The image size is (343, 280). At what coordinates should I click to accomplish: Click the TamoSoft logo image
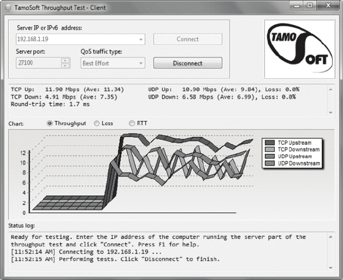coord(299,49)
